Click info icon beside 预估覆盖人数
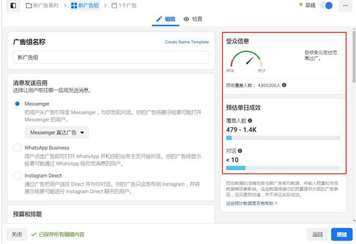The width and height of the screenshot is (356, 244). tap(284, 85)
